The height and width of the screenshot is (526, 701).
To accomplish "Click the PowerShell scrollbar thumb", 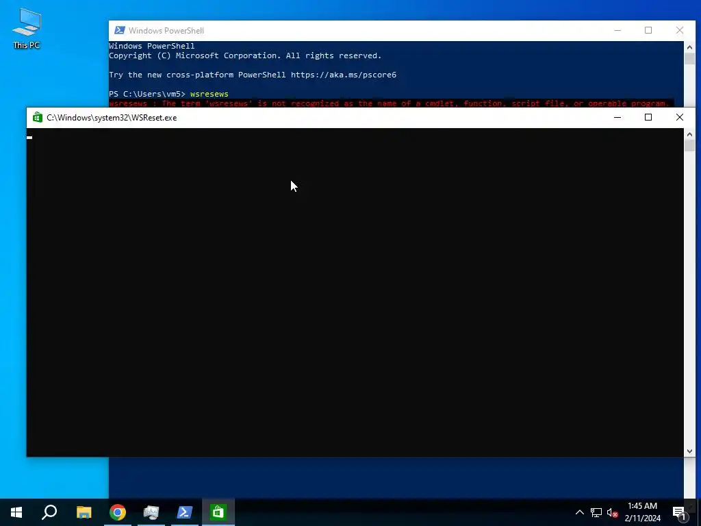I will [689, 59].
